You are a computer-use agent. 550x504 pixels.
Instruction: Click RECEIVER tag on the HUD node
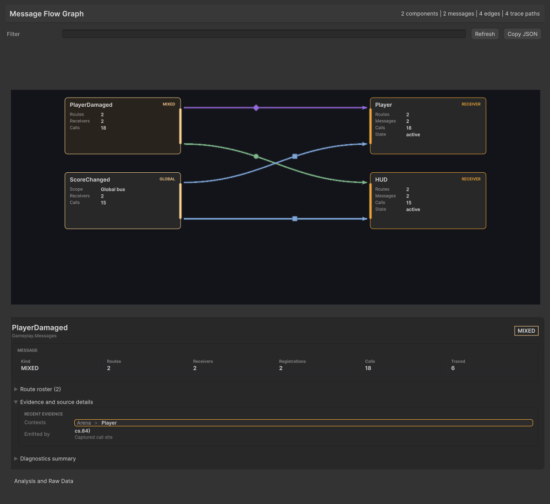click(x=471, y=179)
